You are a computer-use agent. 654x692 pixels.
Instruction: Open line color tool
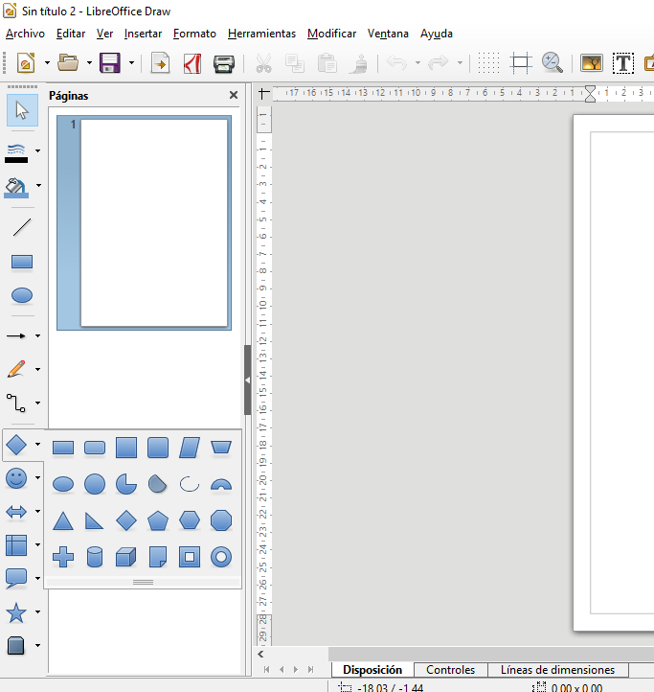[16, 152]
